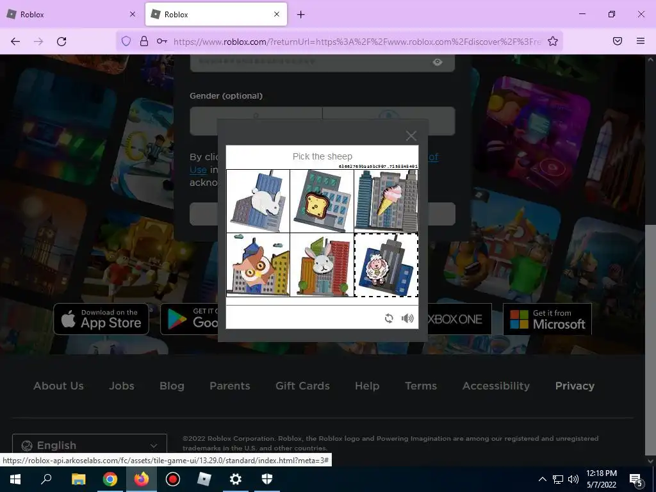Open the red screen recorder taskbar app
The image size is (656, 492).
tap(173, 479)
